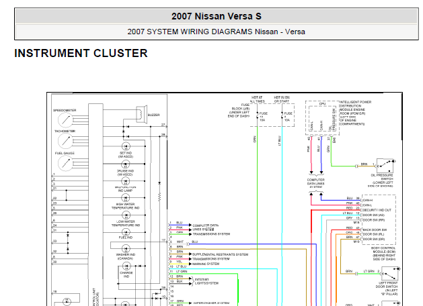Click the "FUEL GAUGE" label
The width and height of the screenshot is (423, 306).
65,153
